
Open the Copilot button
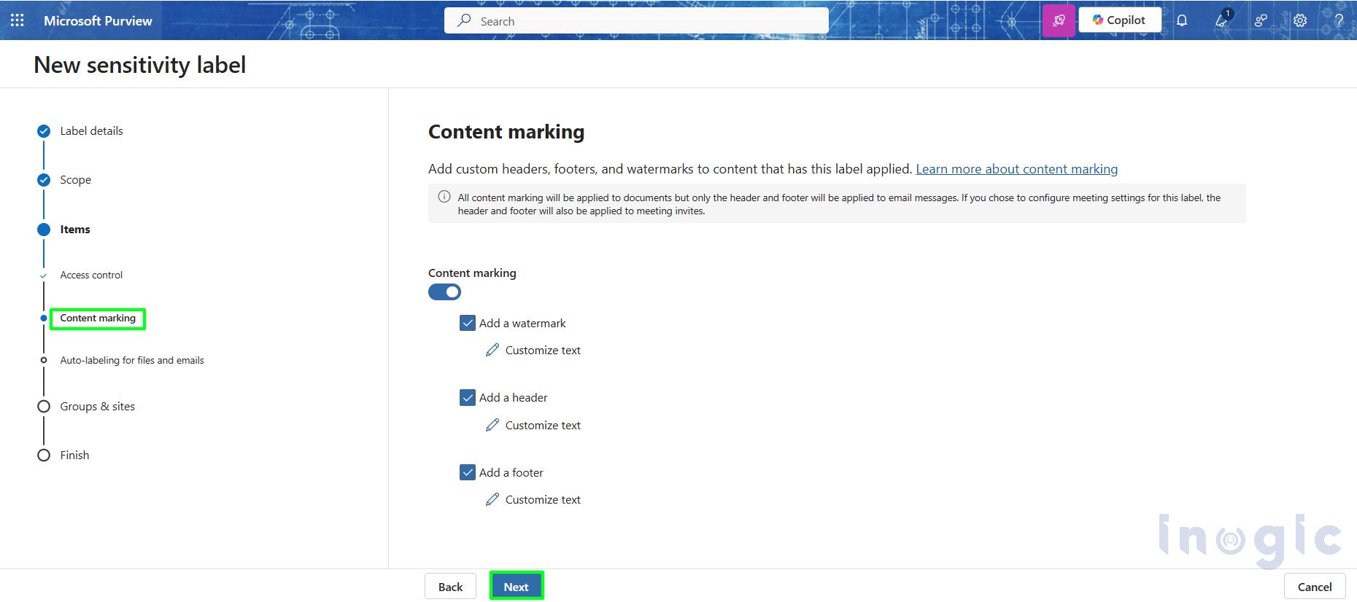[1119, 20]
